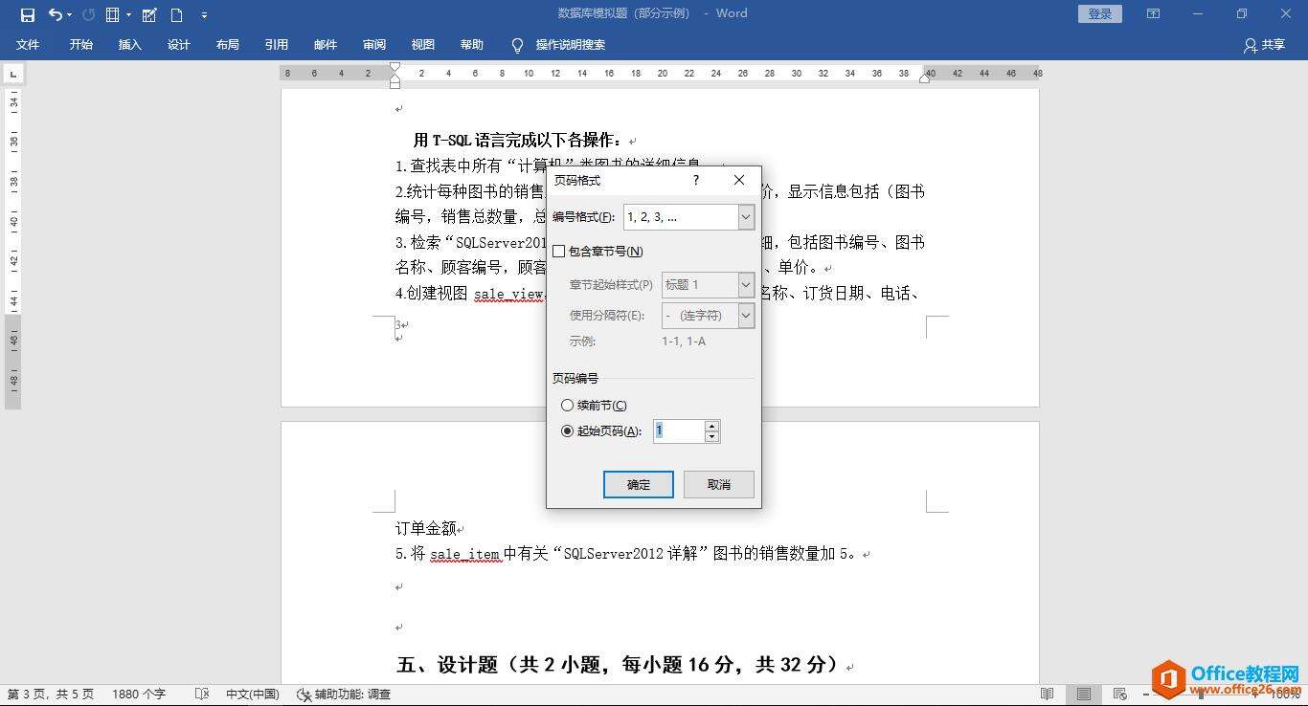Switch to read mode view icon
The image size is (1308, 706).
[x=1048, y=695]
